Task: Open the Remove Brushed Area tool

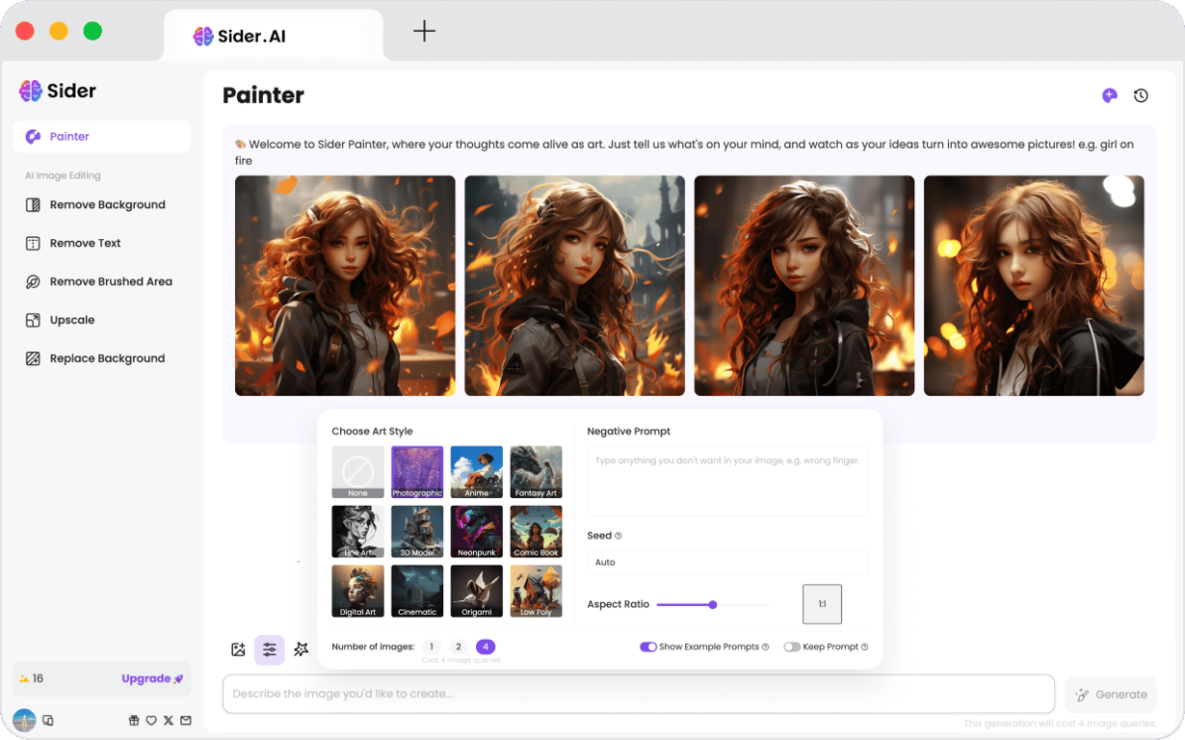Action: coord(101,281)
